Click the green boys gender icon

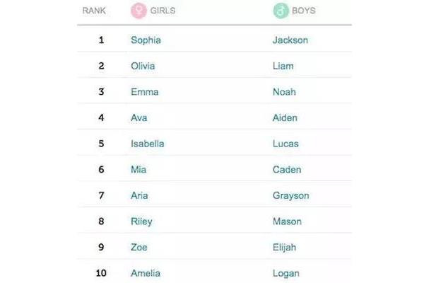281,11
